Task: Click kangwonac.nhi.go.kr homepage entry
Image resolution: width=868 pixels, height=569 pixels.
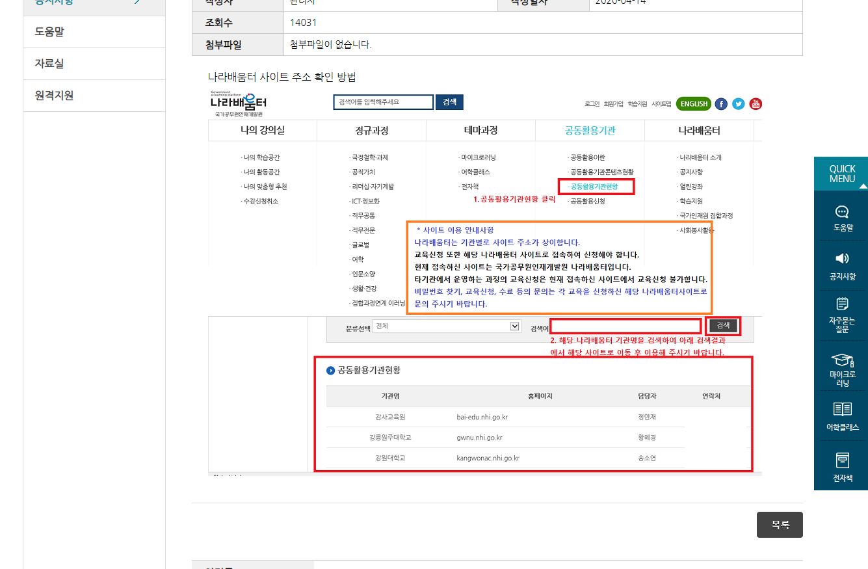Action: tap(488, 458)
